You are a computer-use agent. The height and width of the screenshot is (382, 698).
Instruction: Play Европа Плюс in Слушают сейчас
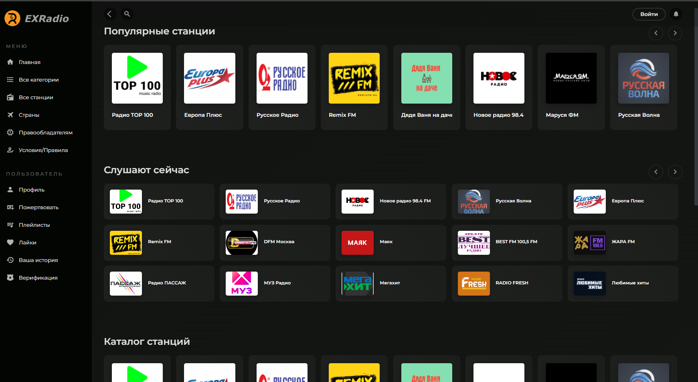[x=623, y=202]
